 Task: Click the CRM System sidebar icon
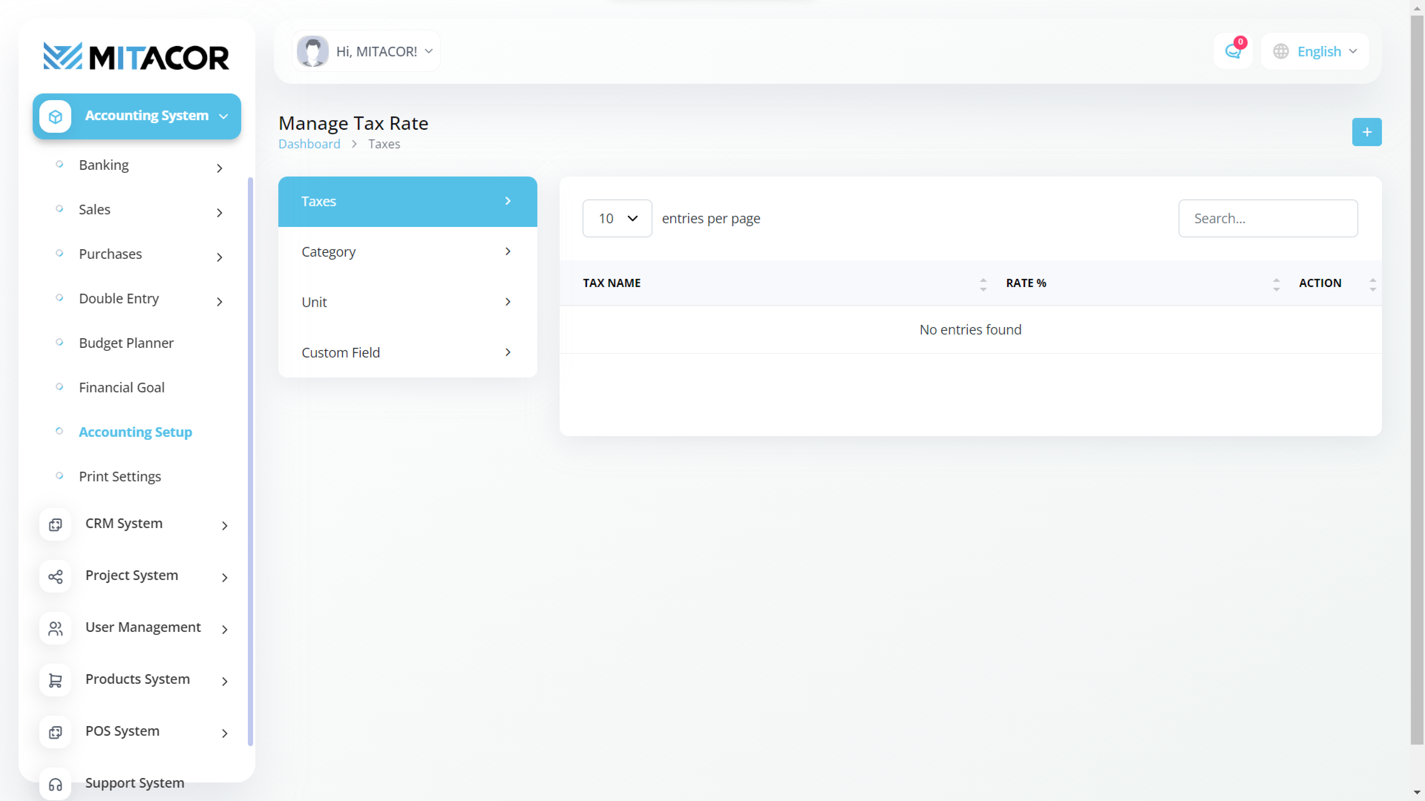[x=55, y=524]
